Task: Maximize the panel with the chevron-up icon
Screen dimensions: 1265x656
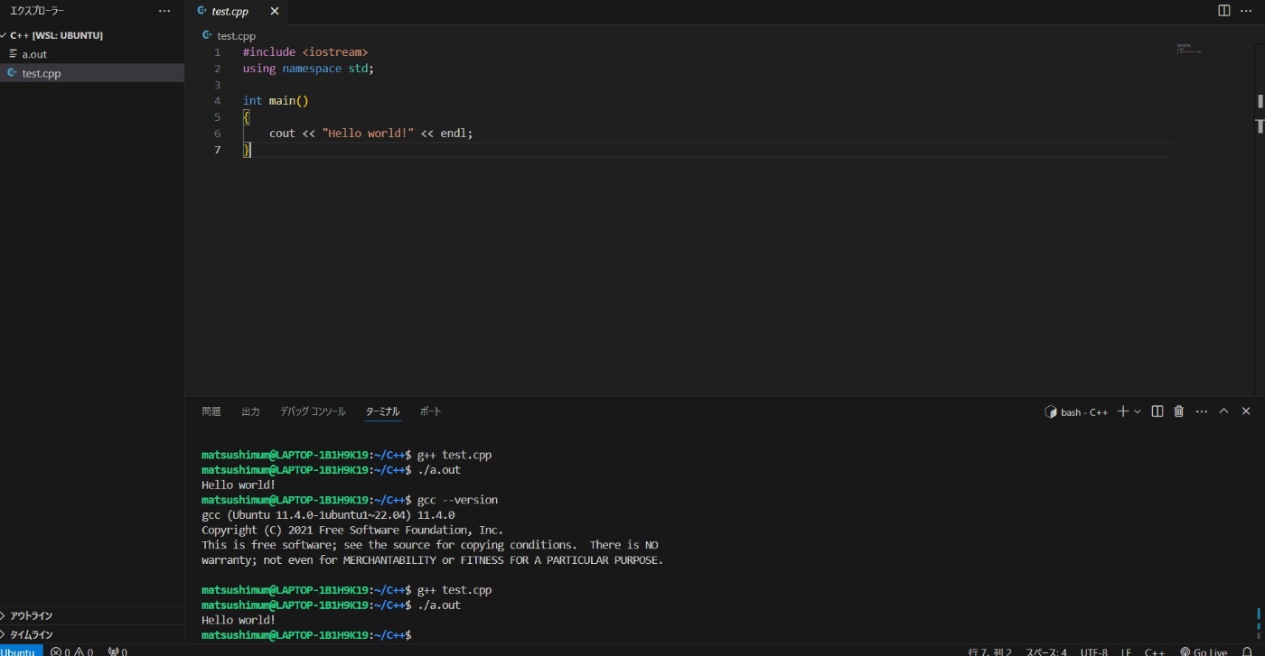Action: point(1223,411)
